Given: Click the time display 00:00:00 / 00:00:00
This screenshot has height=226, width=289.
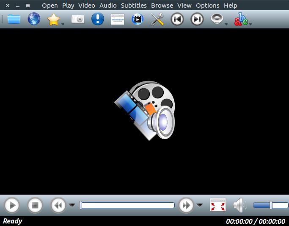Looking at the screenshot, I should pyautogui.click(x=256, y=221).
